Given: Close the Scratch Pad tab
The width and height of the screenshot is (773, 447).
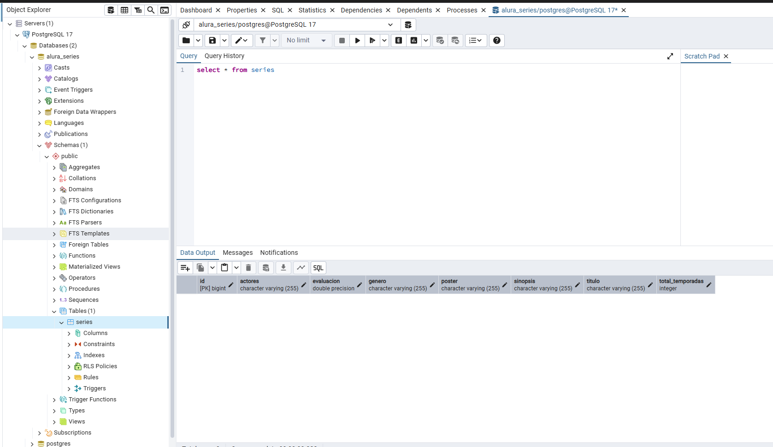Looking at the screenshot, I should click(726, 56).
